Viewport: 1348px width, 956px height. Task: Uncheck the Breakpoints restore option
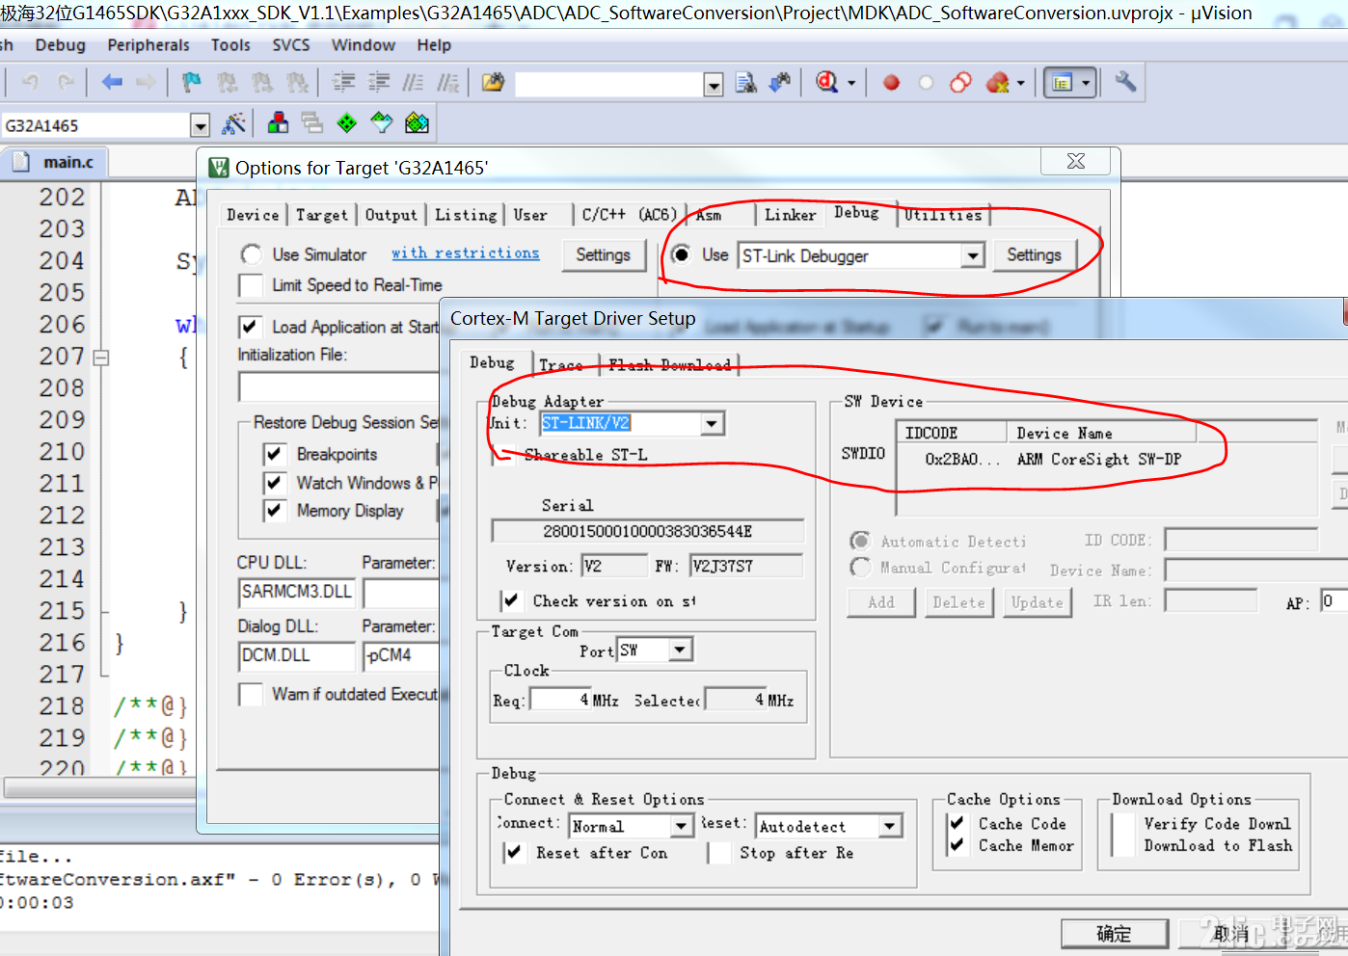pos(275,454)
